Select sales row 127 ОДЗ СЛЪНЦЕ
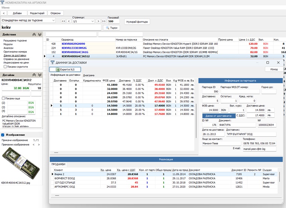 click(164, 183)
